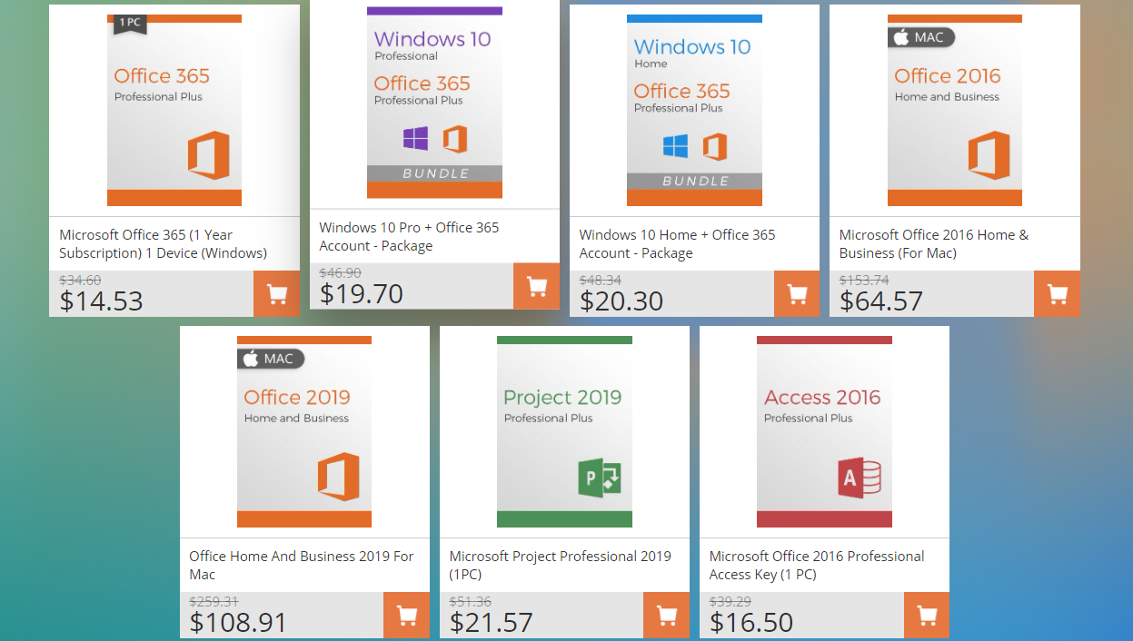The image size is (1133, 641).
Task: Open Microsoft Office 2016 Home & Business link
Action: click(x=934, y=243)
